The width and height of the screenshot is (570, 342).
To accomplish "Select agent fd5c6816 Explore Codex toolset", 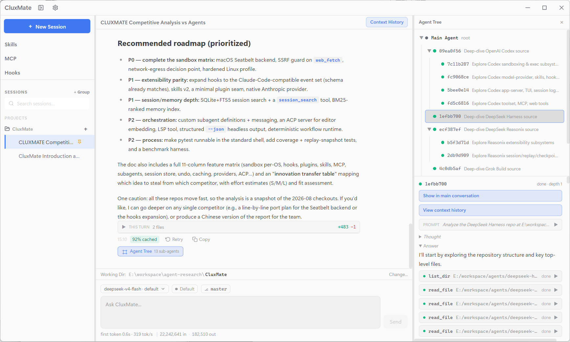I will pyautogui.click(x=499, y=103).
